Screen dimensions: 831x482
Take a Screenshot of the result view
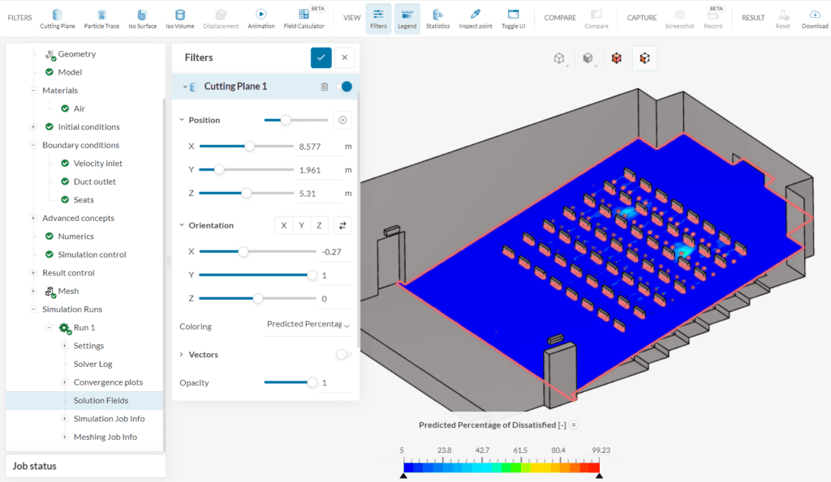679,16
